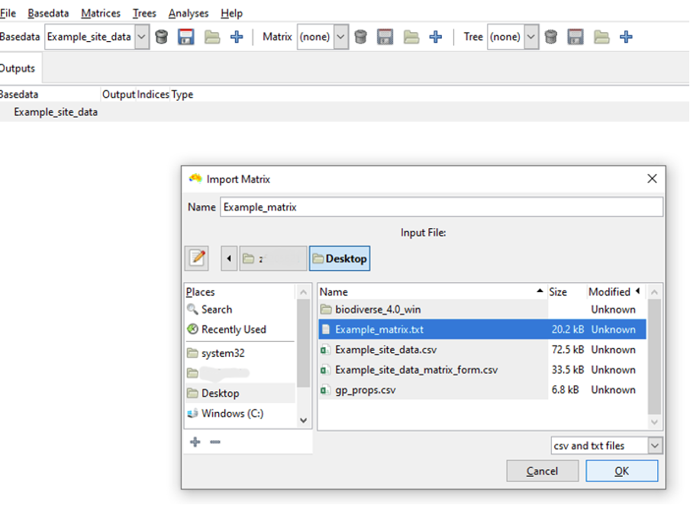
Task: Click the Basedata blue plus icon
Action: (x=237, y=37)
